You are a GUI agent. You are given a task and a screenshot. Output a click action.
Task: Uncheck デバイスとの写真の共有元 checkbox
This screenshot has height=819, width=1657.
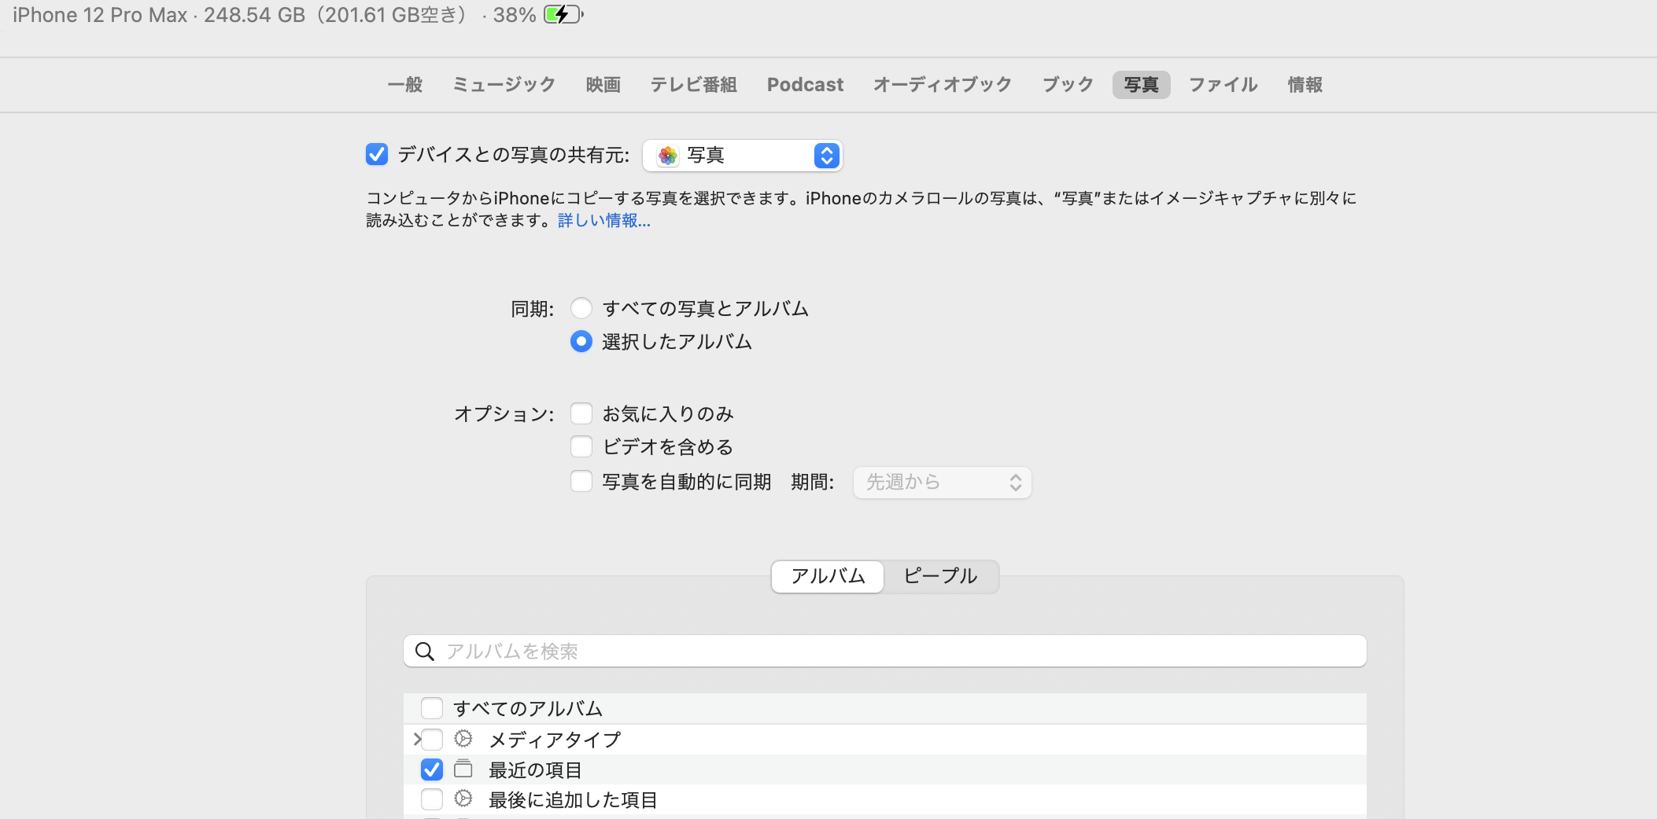coord(377,154)
